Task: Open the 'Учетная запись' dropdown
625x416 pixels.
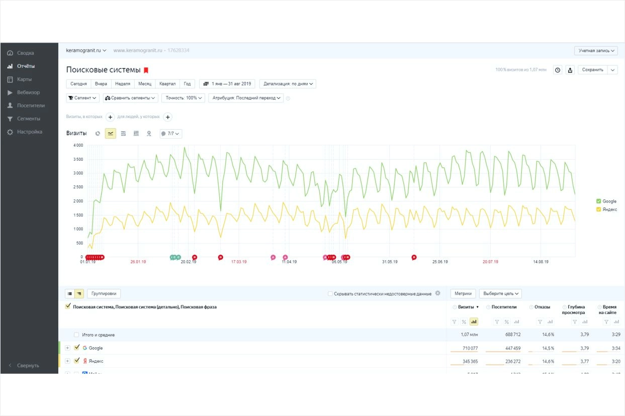Action: pos(596,51)
